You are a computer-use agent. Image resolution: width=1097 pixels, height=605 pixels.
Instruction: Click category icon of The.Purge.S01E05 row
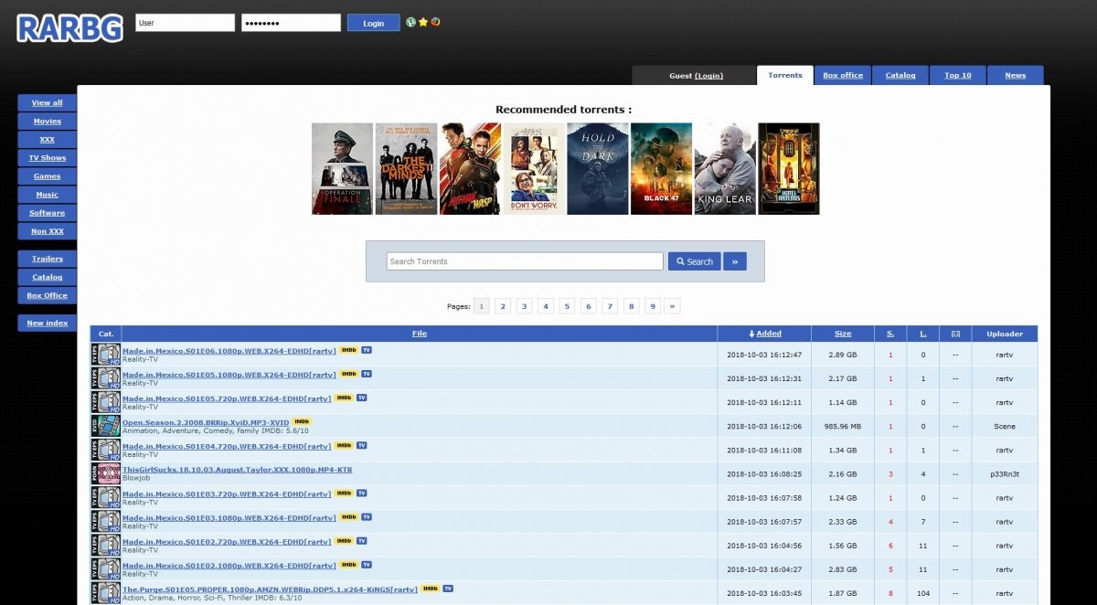[105, 592]
